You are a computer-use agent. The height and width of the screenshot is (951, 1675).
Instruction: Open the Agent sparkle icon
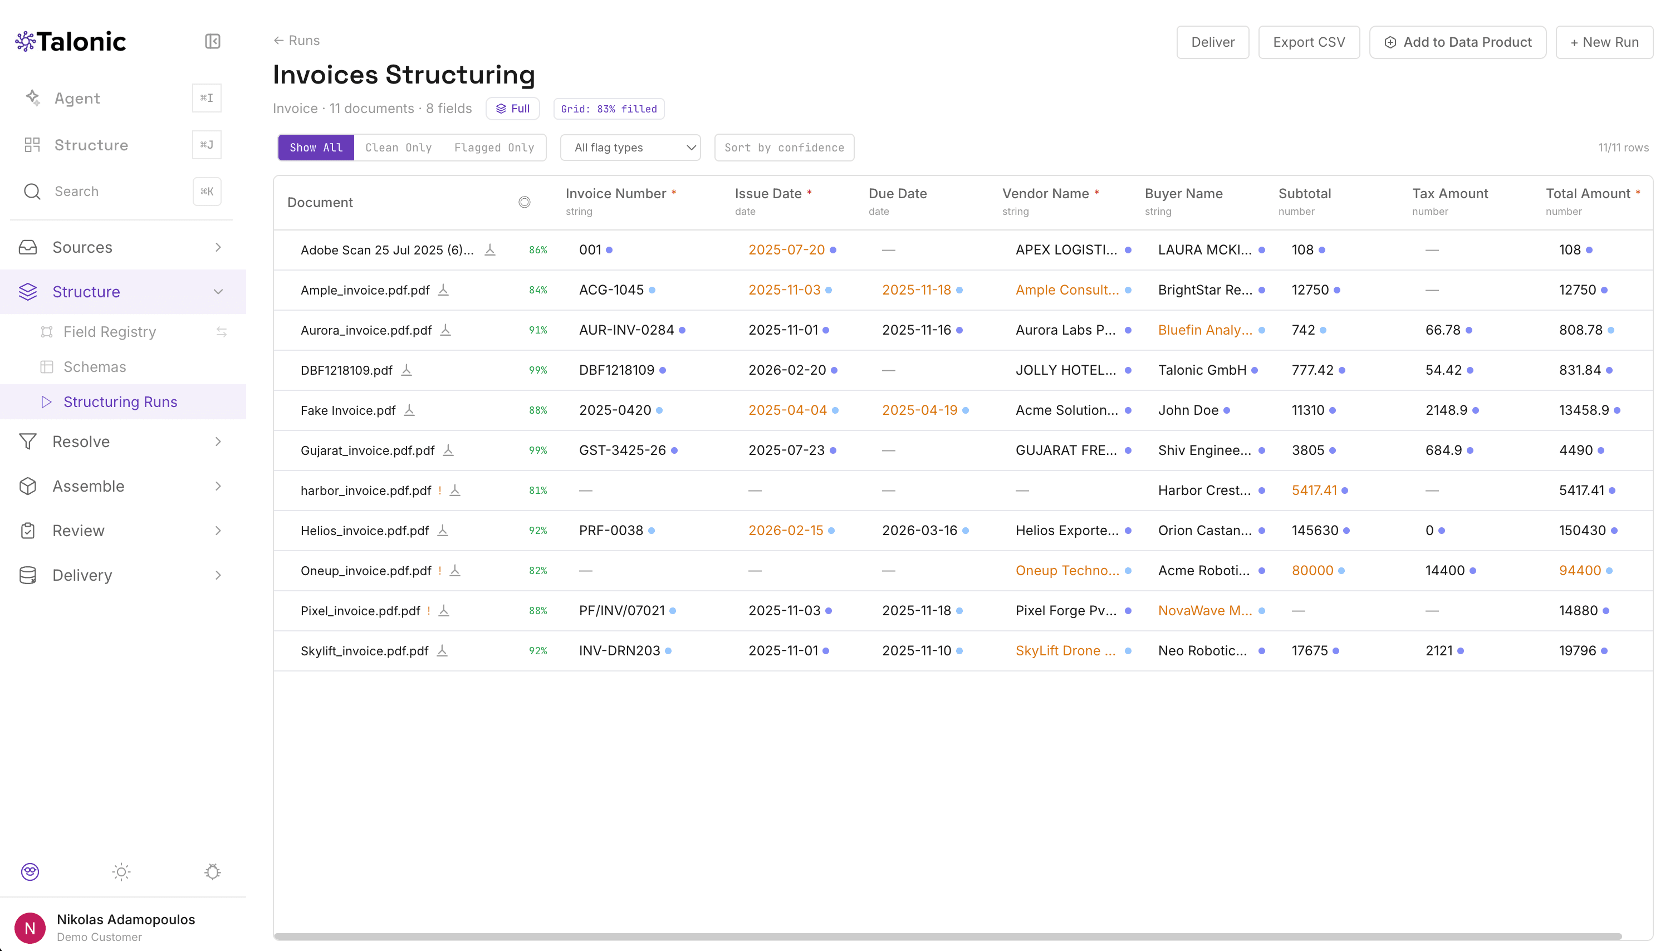coord(33,98)
